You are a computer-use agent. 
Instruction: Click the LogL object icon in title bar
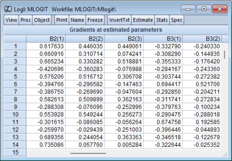pos(8,9)
